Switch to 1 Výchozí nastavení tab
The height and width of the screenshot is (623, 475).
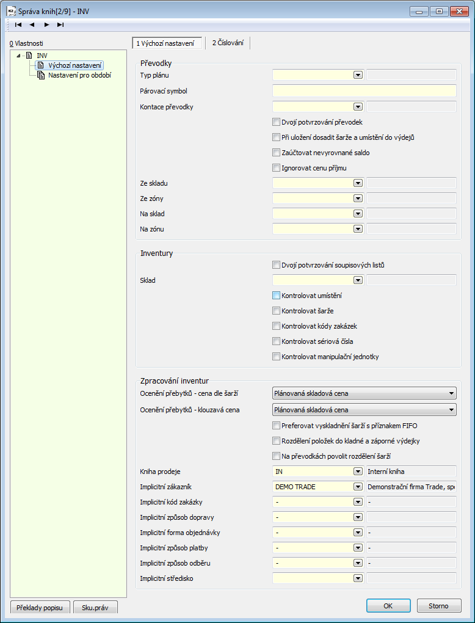coord(167,43)
